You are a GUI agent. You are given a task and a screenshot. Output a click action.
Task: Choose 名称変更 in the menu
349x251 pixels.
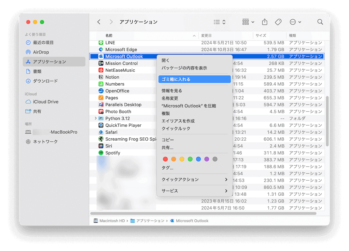click(195, 98)
